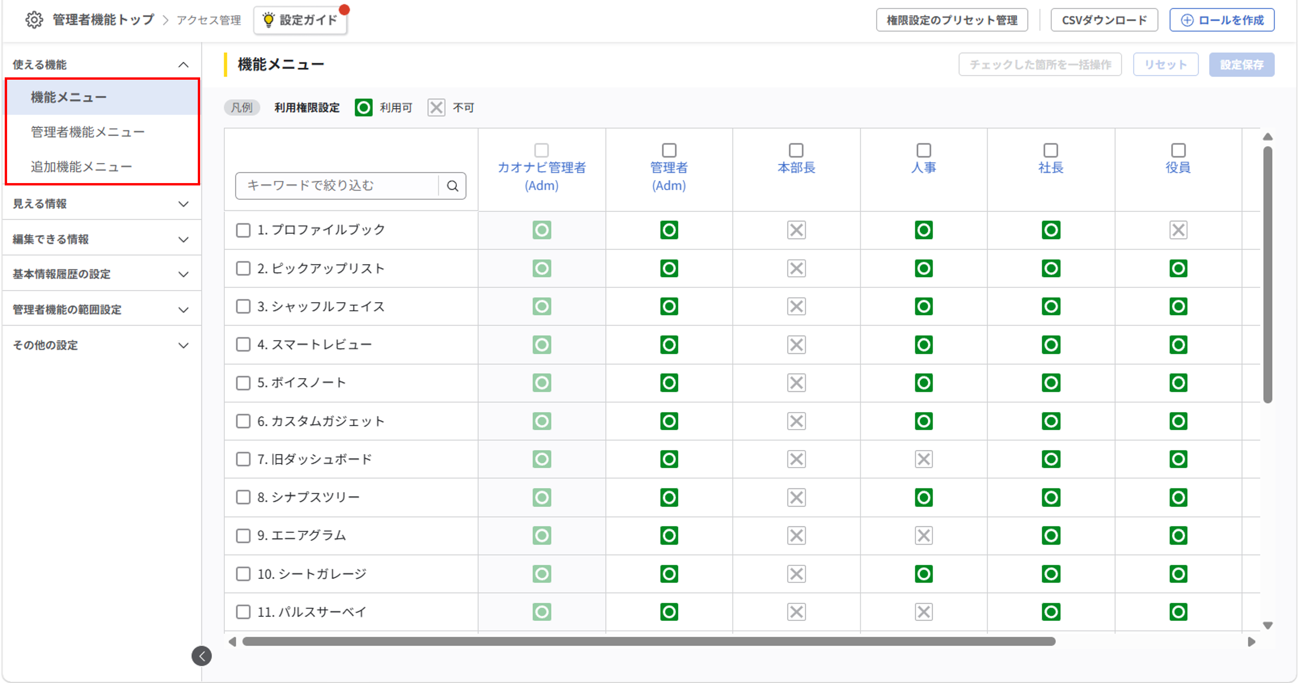The height and width of the screenshot is (683, 1299).
Task: Toggle 社長 permission for 4. スマートレビュー
Action: tap(1051, 345)
